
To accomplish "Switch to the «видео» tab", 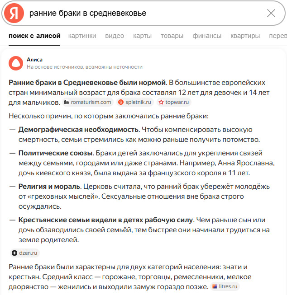I will click(x=115, y=36).
